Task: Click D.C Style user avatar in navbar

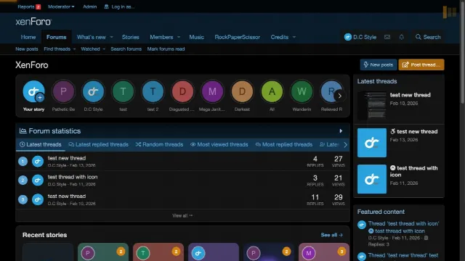Action: click(x=347, y=37)
